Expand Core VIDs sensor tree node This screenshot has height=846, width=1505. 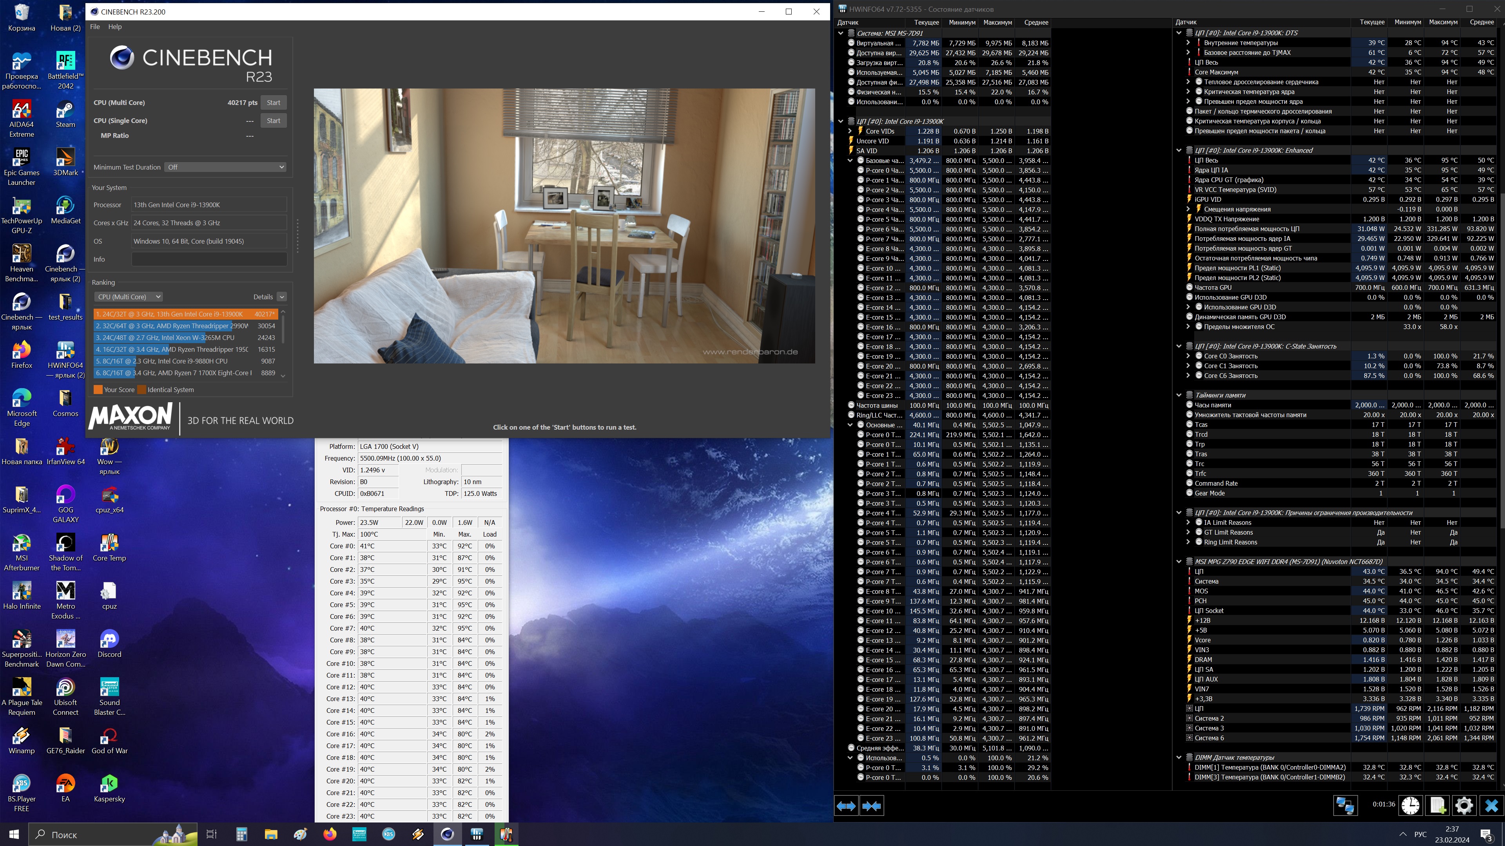tap(850, 131)
